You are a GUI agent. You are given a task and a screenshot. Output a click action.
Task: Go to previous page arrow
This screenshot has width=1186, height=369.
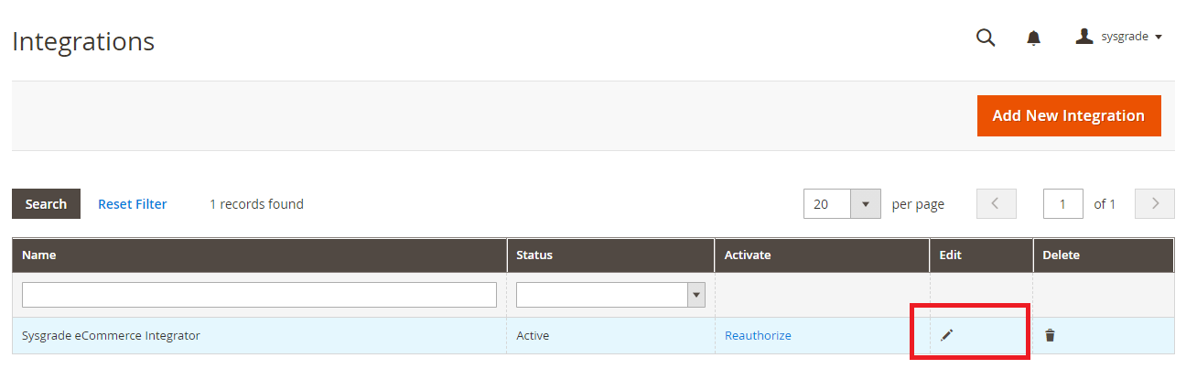pyautogui.click(x=997, y=204)
